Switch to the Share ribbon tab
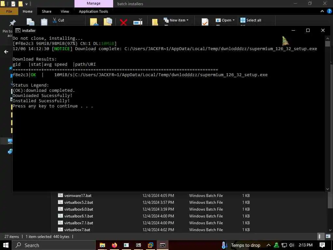The image size is (333, 250). [x=47, y=11]
